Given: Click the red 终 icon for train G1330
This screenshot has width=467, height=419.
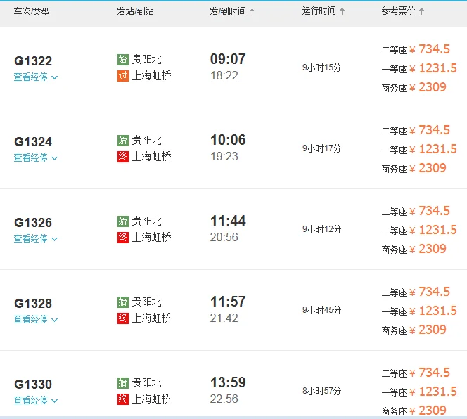Looking at the screenshot, I should (x=123, y=399).
